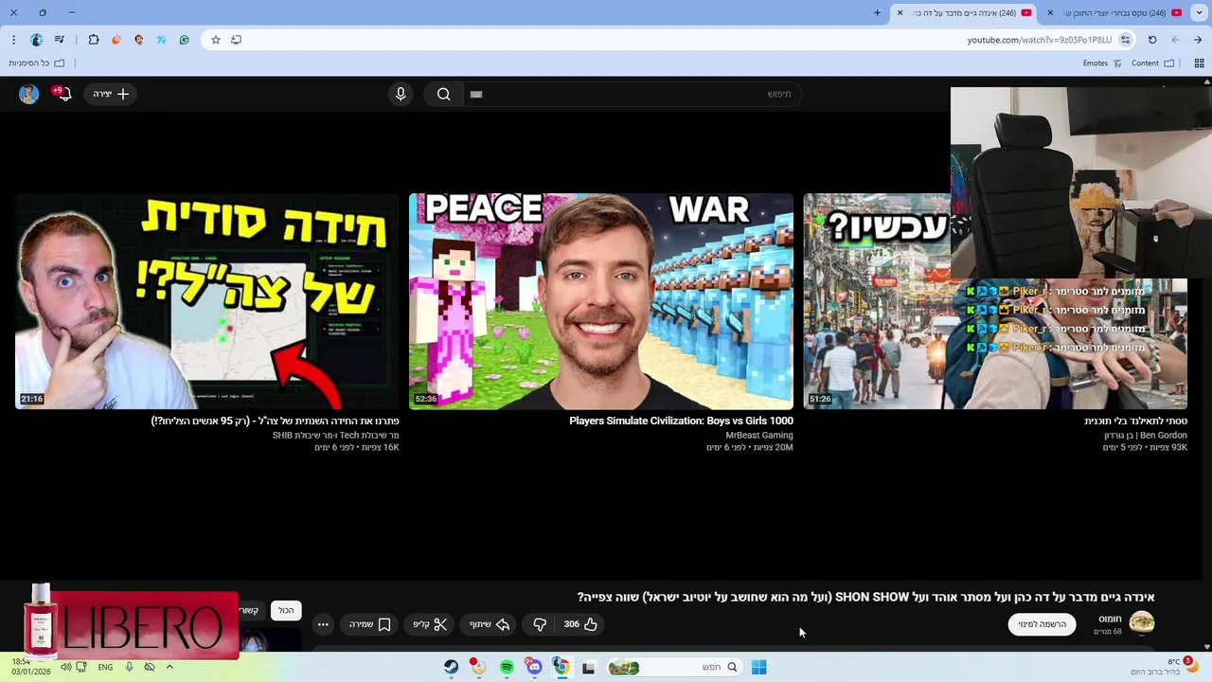
Task: Open the 'פתרנו את החידה השנתית' video title
Action: (276, 421)
